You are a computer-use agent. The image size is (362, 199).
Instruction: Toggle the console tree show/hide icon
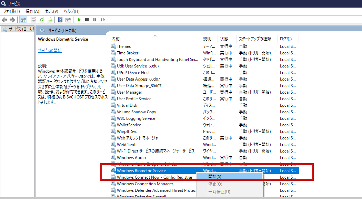pos(23,20)
